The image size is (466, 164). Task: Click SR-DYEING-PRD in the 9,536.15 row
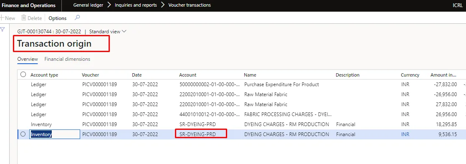(198, 134)
